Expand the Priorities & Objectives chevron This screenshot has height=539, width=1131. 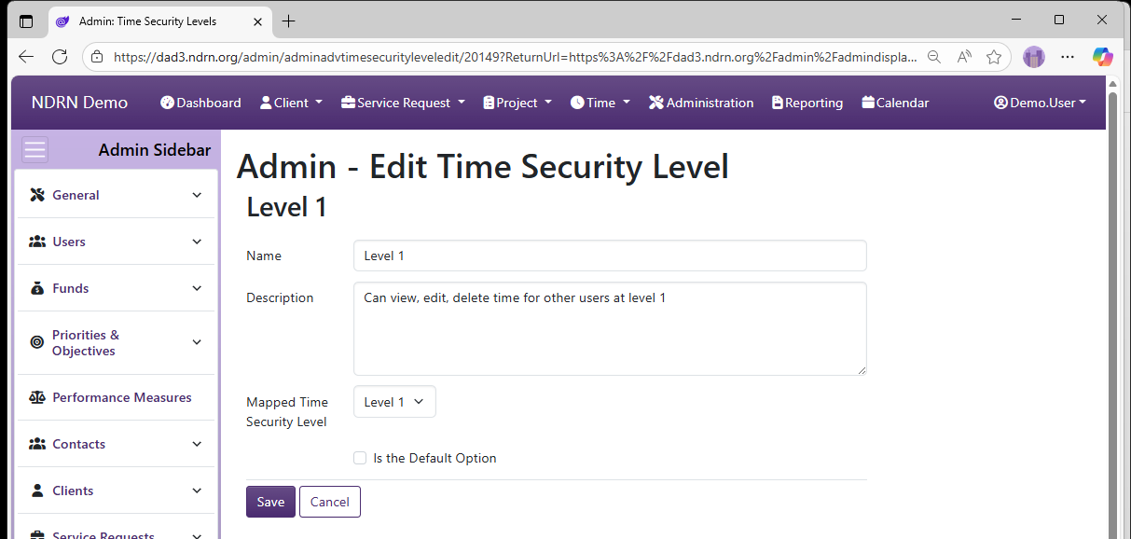point(197,342)
